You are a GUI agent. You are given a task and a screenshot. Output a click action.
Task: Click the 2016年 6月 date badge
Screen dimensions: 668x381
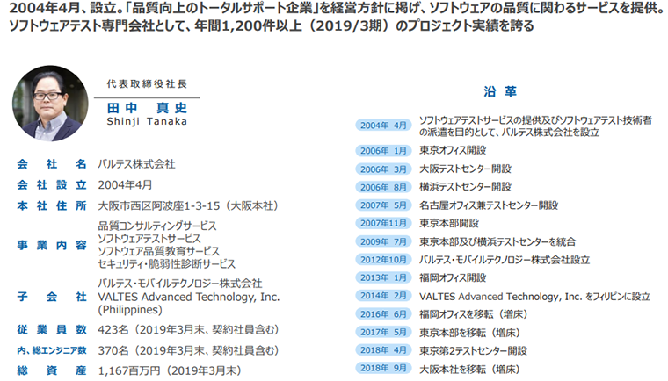383,314
